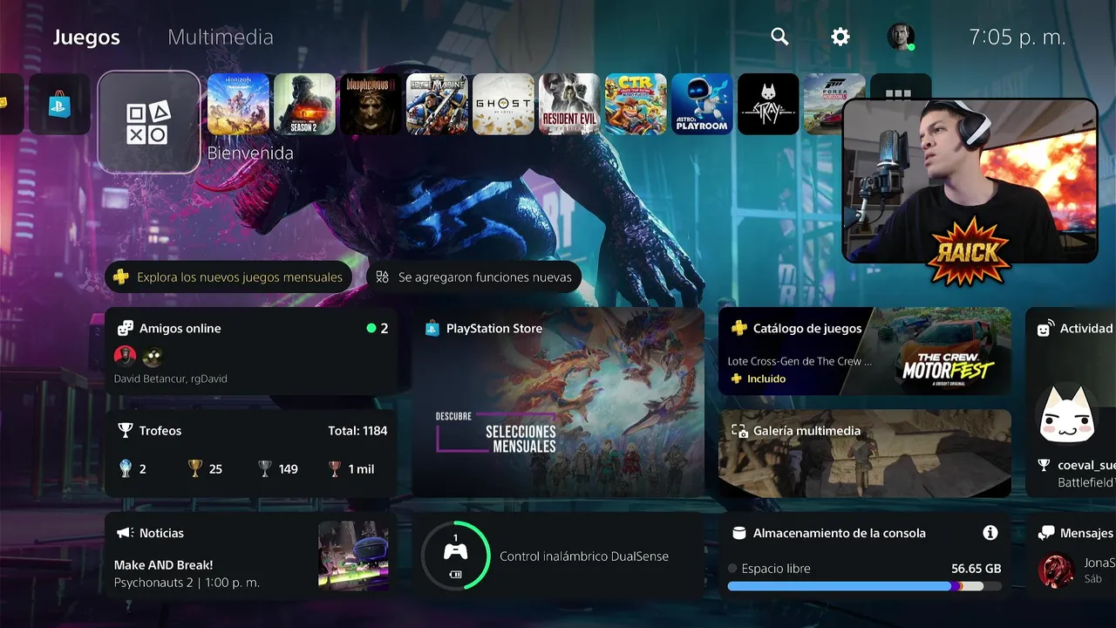Launch the Horizon game tile
Viewport: 1116px width, 628px height.
(238, 104)
